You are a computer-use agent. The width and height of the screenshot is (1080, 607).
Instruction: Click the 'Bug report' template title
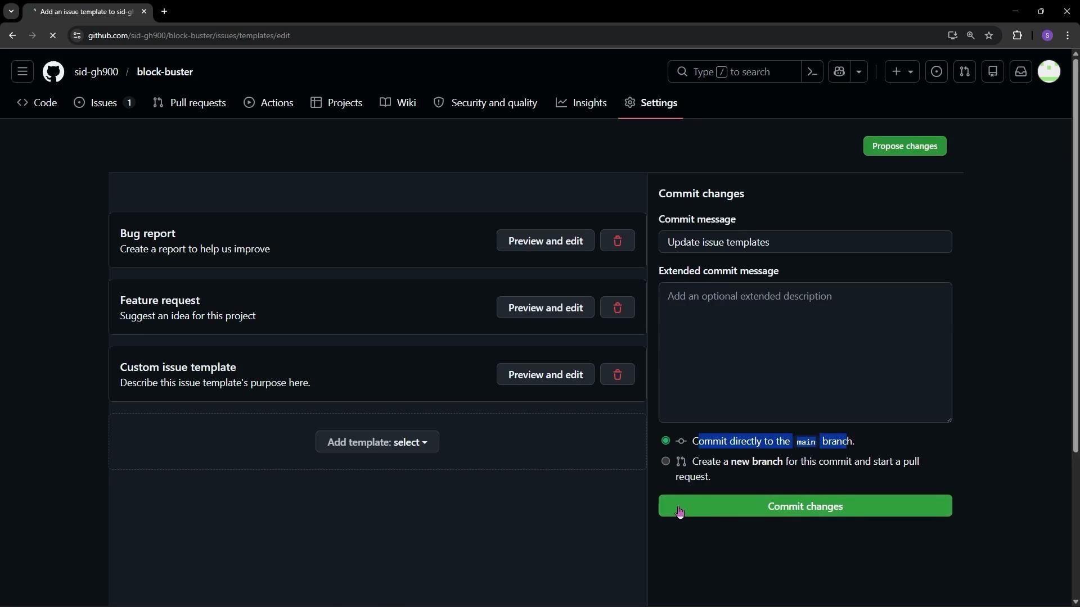tap(147, 234)
